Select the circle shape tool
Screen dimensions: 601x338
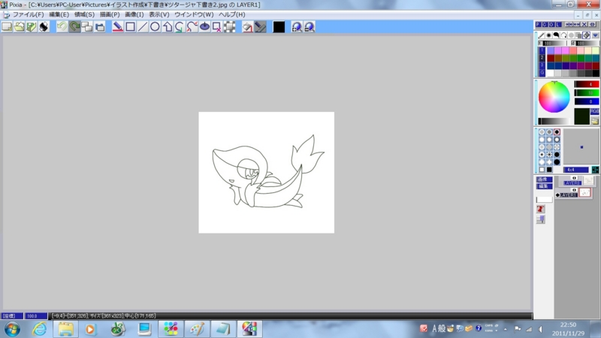(155, 27)
